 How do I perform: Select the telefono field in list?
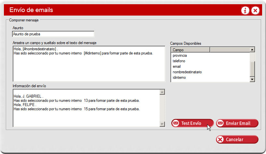pos(179,61)
